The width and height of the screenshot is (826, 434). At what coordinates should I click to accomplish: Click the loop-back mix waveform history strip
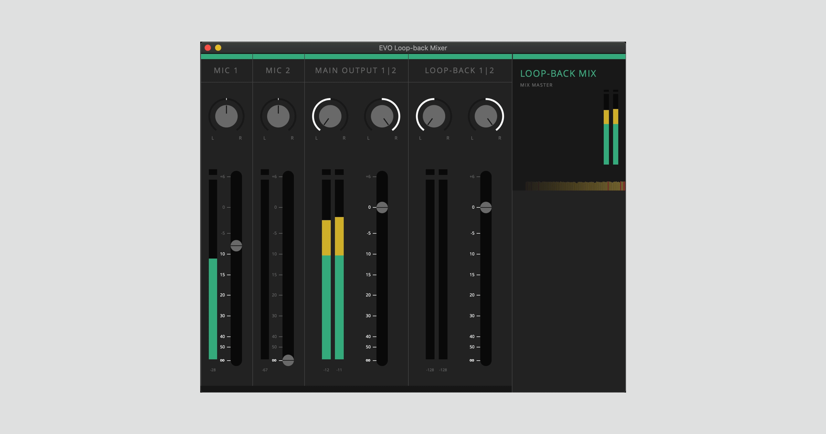575,186
